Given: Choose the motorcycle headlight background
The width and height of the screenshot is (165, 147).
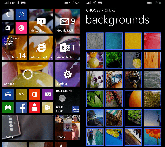Looking at the screenshot, I should [114, 79].
